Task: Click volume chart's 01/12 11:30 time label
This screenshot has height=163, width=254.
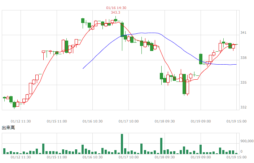Action: tap(21, 157)
